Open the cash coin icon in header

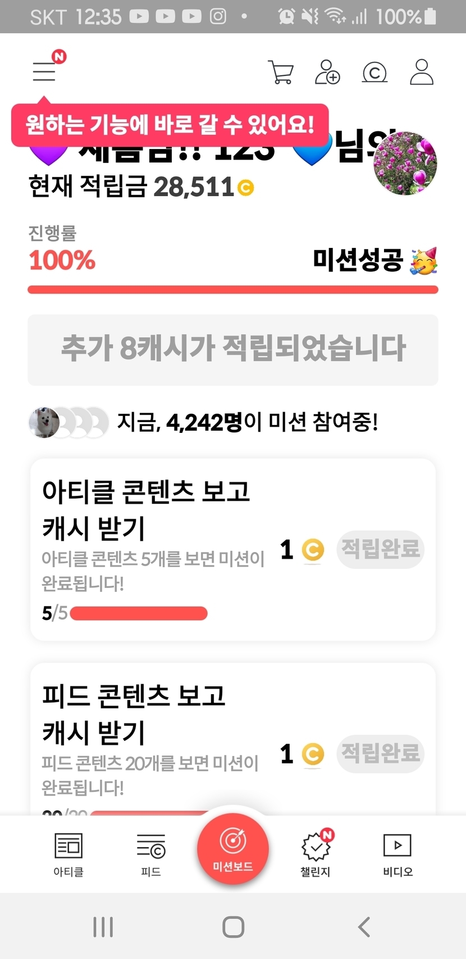(x=374, y=73)
